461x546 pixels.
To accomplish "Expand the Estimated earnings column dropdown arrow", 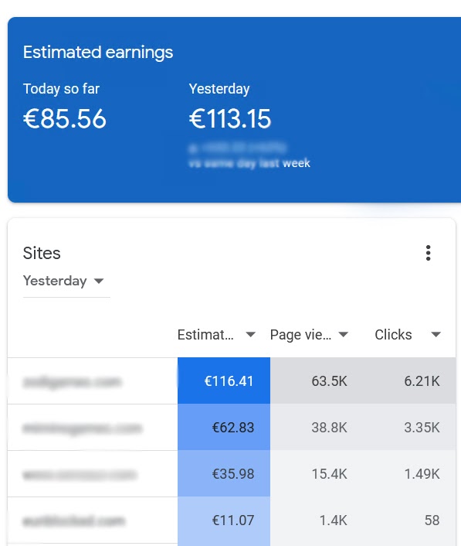I will click(x=251, y=335).
